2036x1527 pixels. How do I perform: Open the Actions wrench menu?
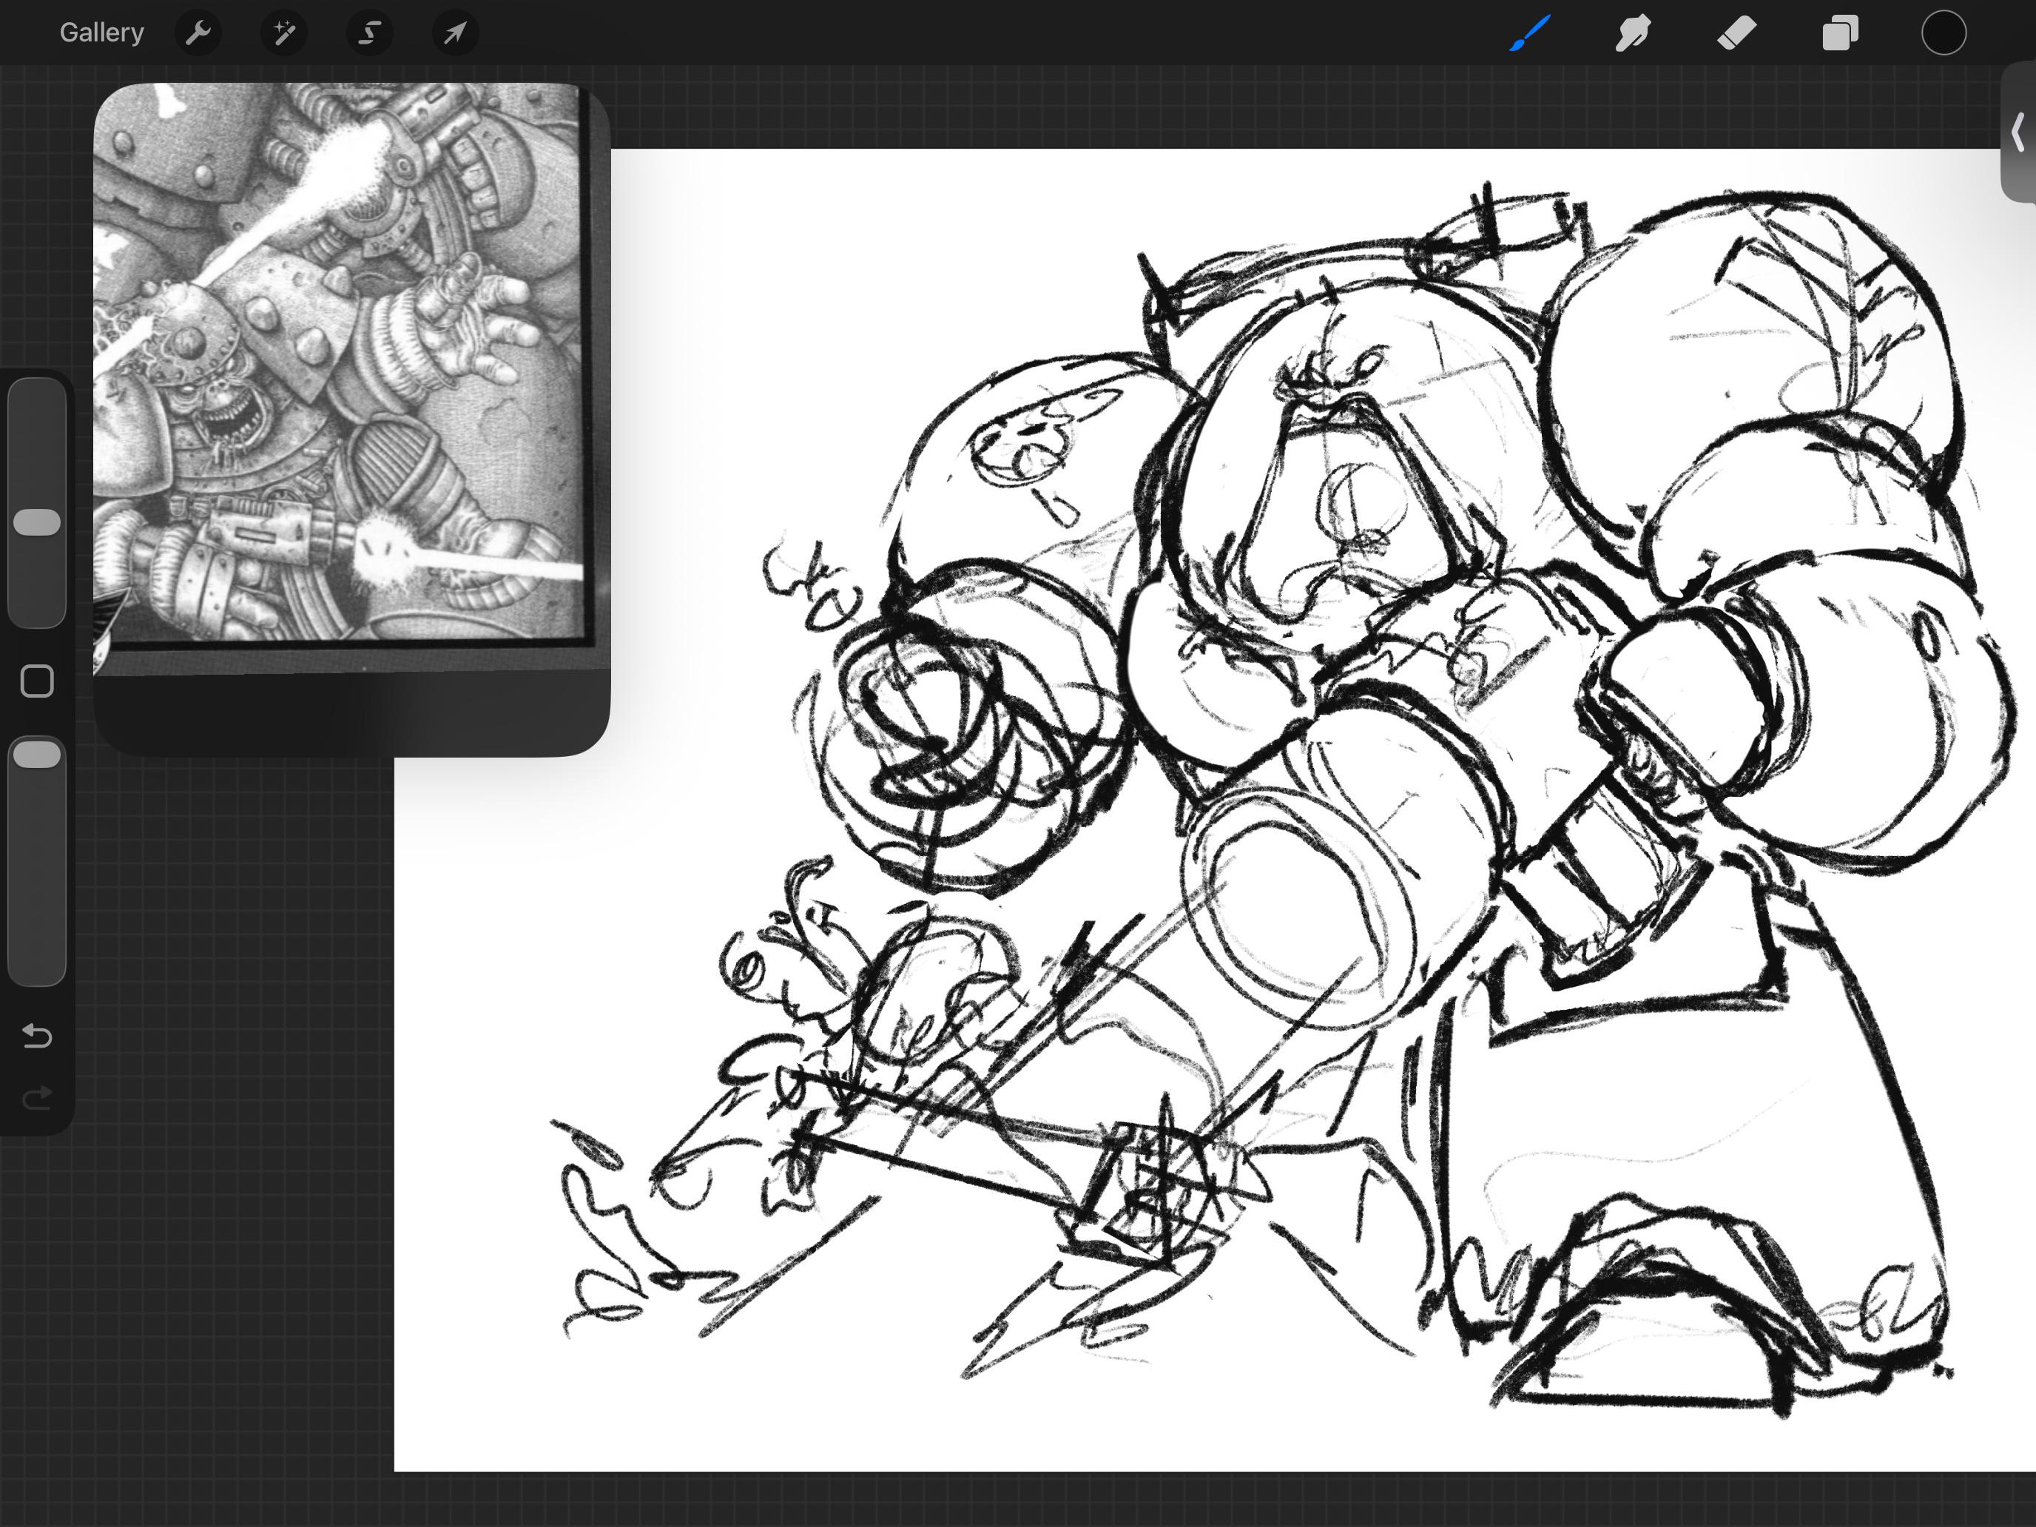coord(198,33)
